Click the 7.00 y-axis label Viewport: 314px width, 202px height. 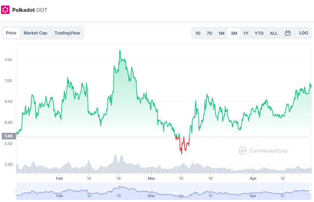coord(8,81)
